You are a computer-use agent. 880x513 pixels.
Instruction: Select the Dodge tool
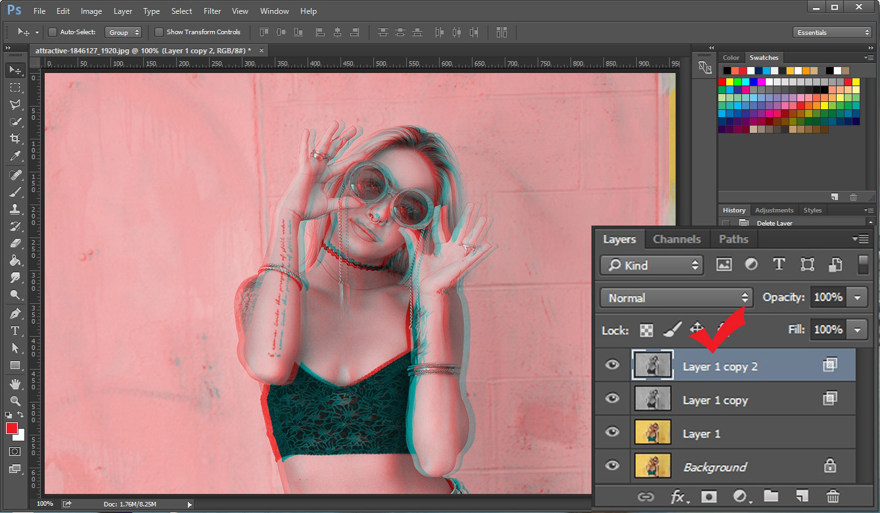coord(15,295)
